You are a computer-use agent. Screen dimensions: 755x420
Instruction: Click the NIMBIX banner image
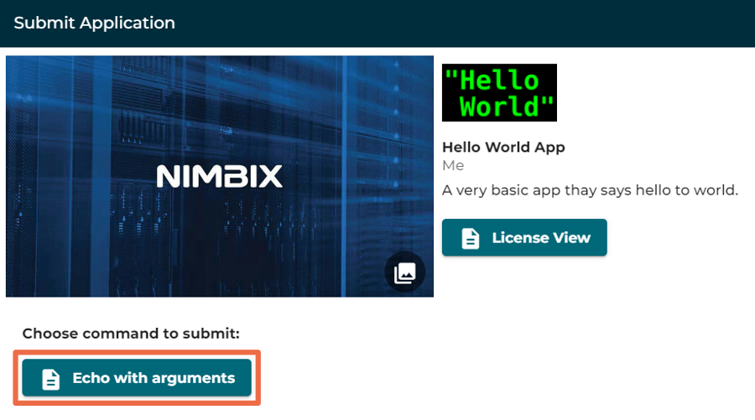(220, 176)
